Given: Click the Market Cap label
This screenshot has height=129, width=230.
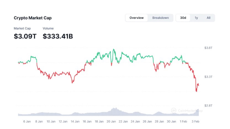Looking at the screenshot, I should coord(22,28).
